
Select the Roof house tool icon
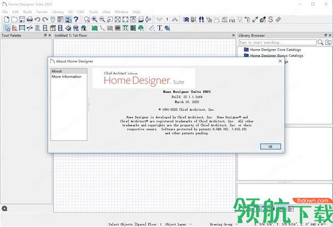pyautogui.click(x=84, y=28)
